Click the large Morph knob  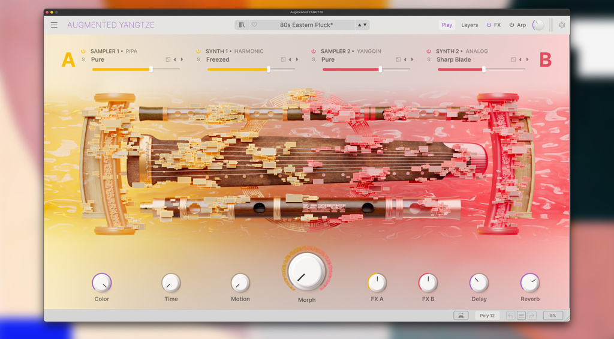click(x=306, y=272)
